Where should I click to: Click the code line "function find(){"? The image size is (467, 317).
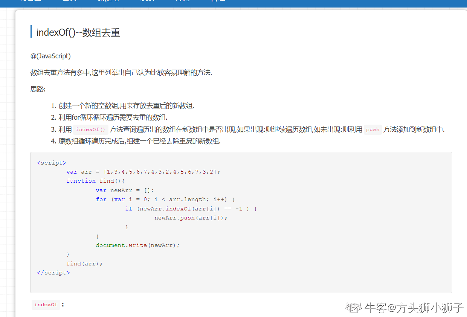pyautogui.click(x=96, y=181)
